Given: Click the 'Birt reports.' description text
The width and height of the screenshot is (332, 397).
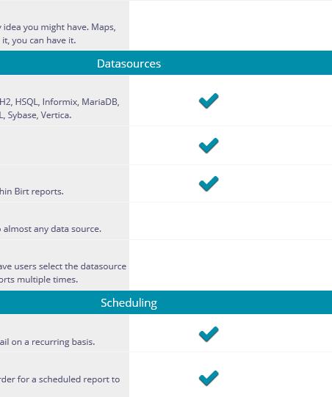Looking at the screenshot, I should 39,192.
